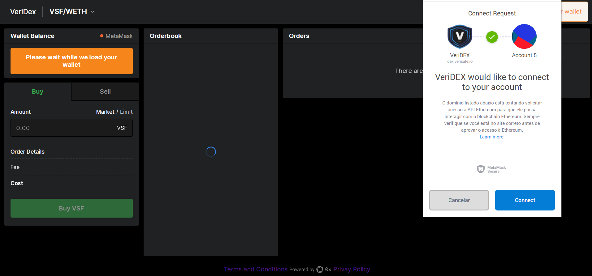Click the orange wallet loading button

tap(71, 61)
